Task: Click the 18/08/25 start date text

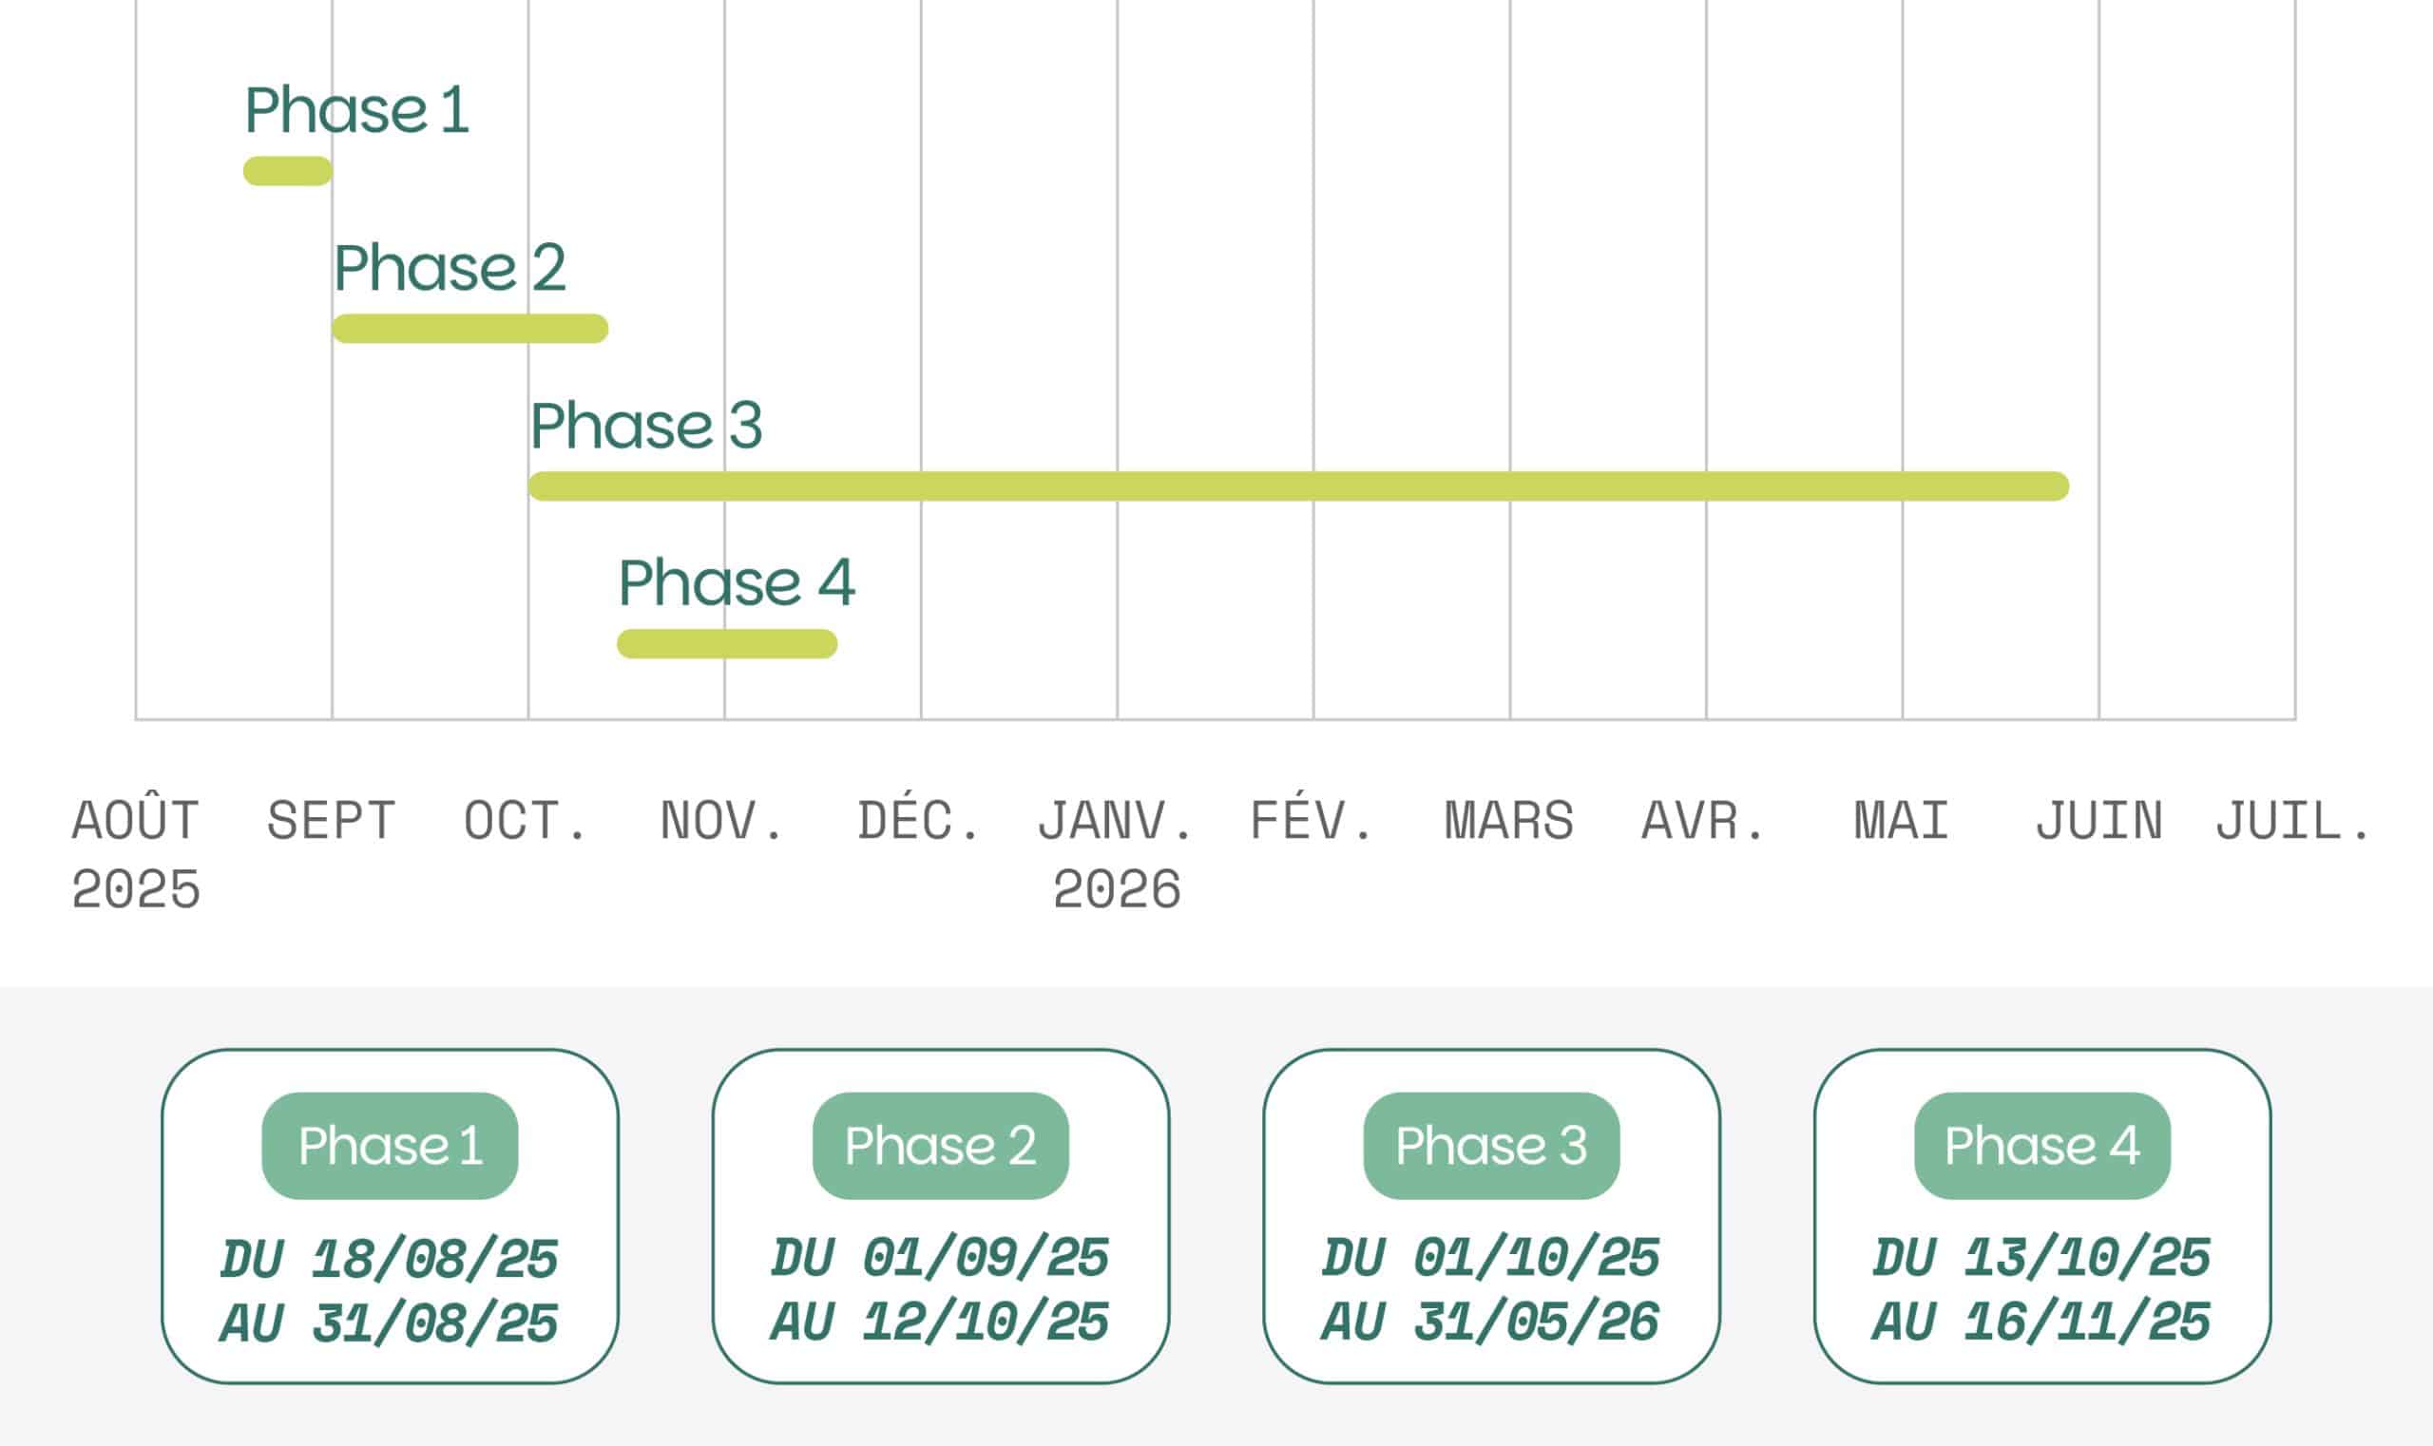Action: tap(434, 1259)
